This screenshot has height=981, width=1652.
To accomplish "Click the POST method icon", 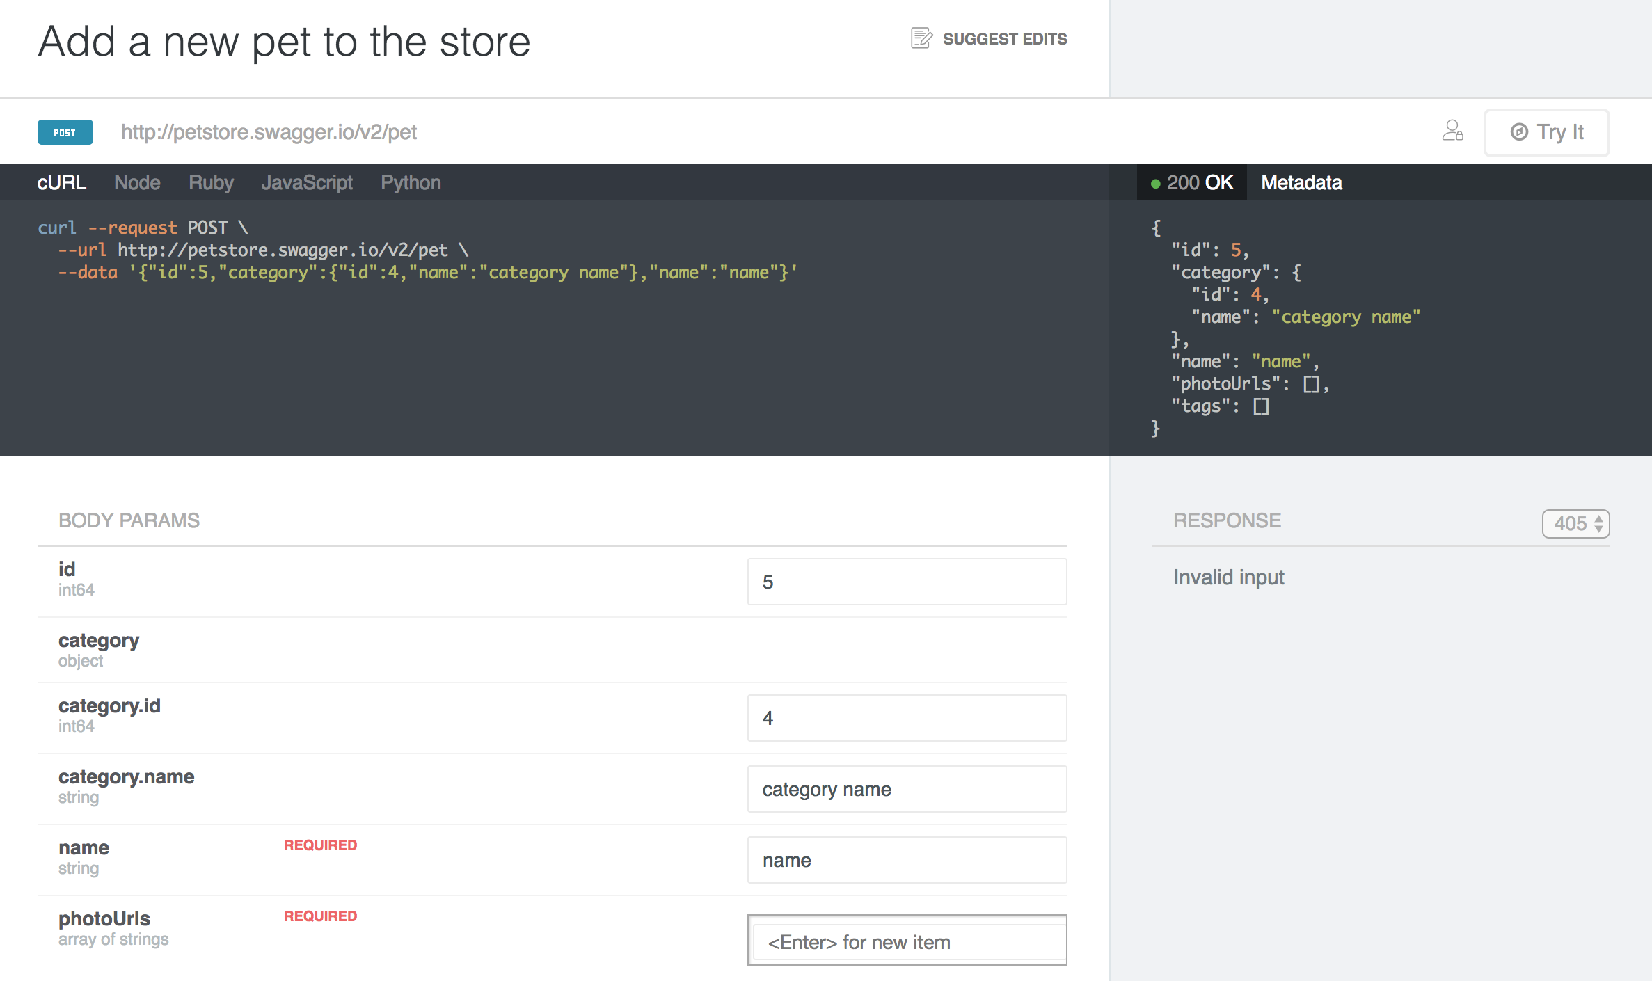I will pos(64,132).
